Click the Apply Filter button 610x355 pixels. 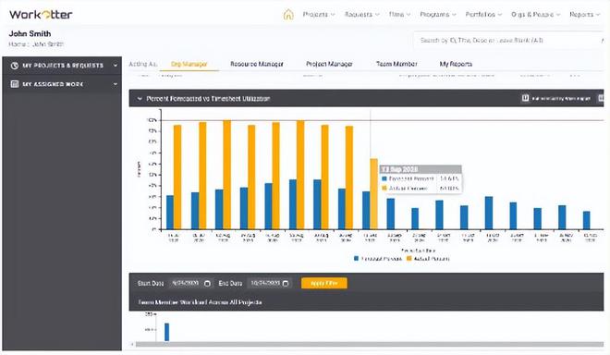(x=324, y=283)
